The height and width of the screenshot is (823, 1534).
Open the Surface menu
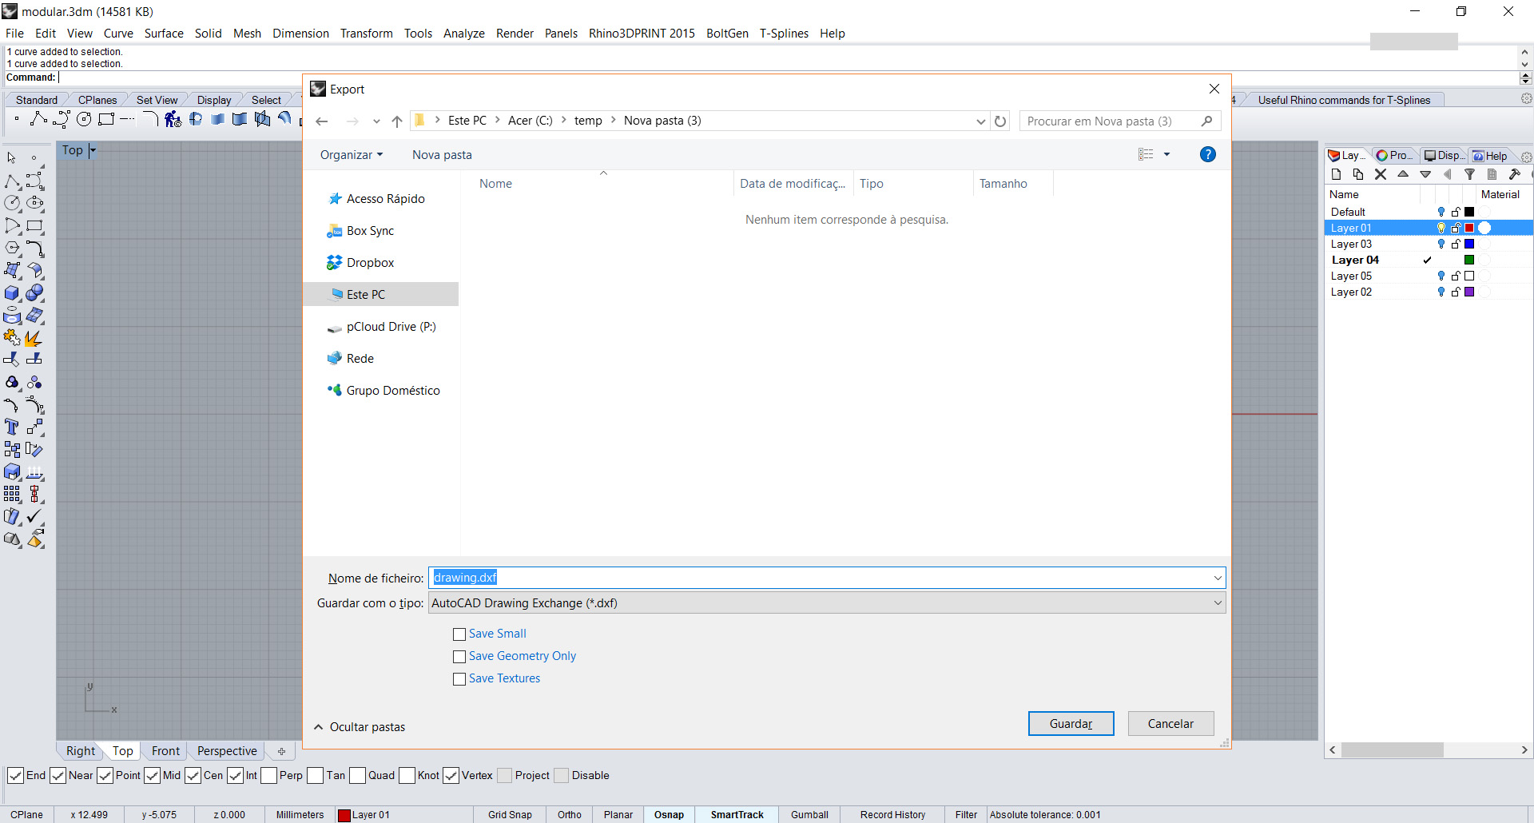164,34
